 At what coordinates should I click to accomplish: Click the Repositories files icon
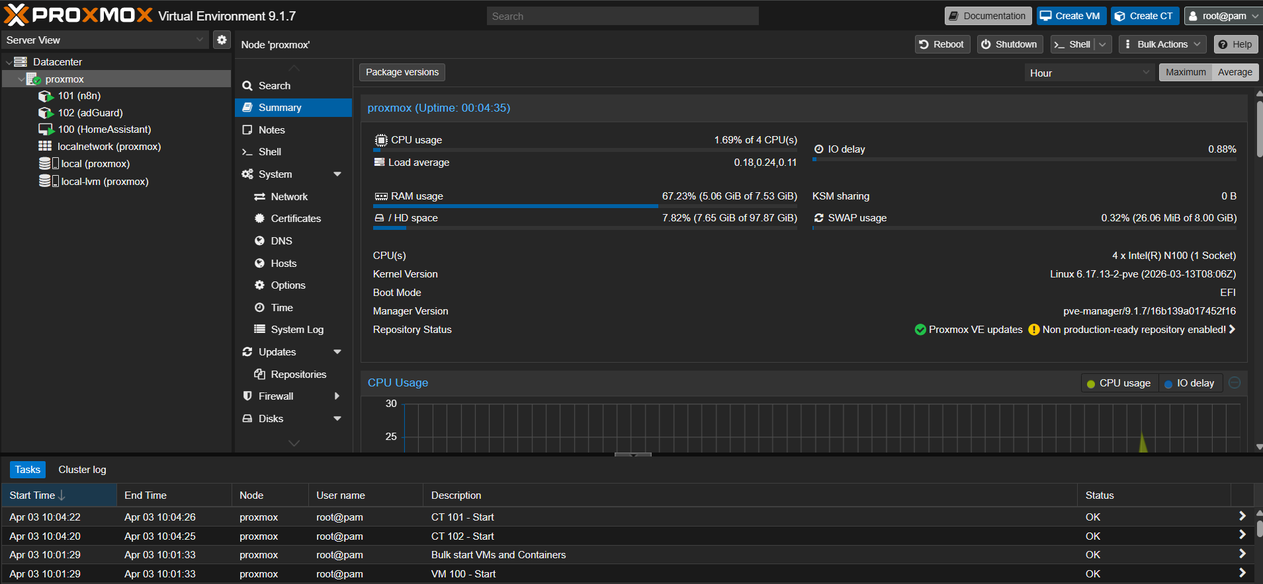pos(259,374)
